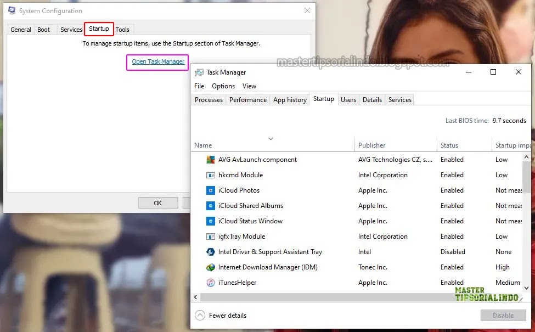
Task: Select the Task Manager Startup tab
Action: pos(323,99)
